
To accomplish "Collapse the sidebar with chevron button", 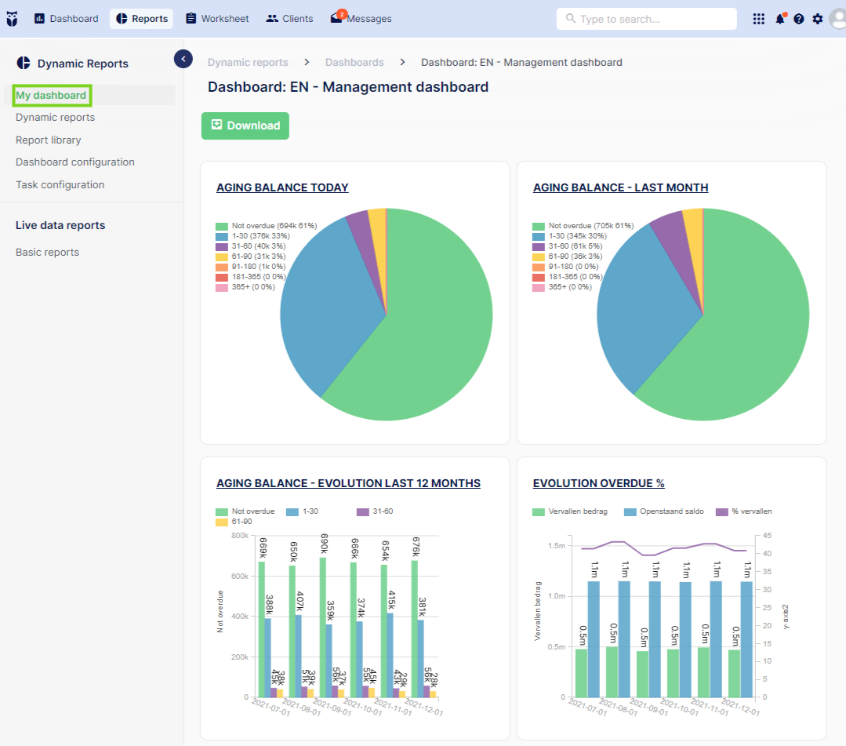I will (183, 59).
